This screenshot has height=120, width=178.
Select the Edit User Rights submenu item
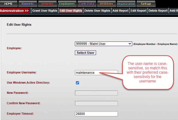[71, 11]
